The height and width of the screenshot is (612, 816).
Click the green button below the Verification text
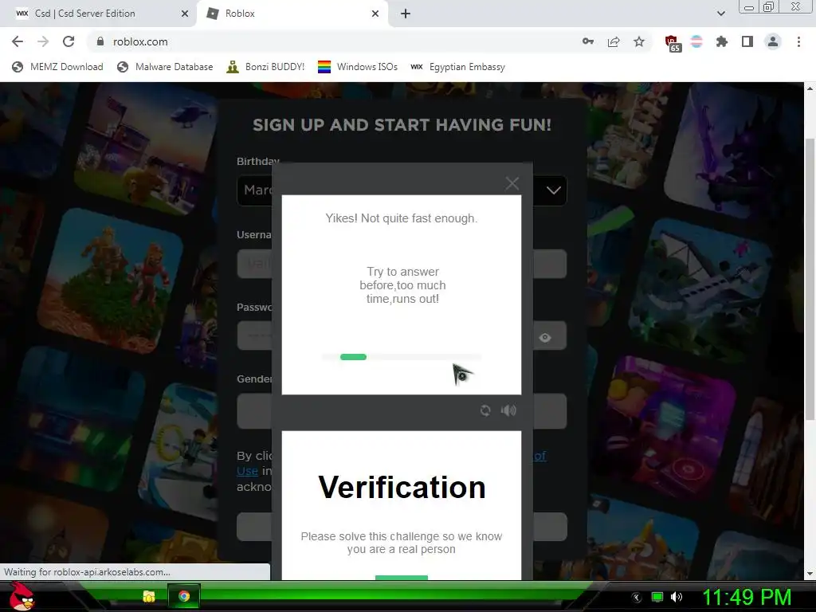coord(402,578)
